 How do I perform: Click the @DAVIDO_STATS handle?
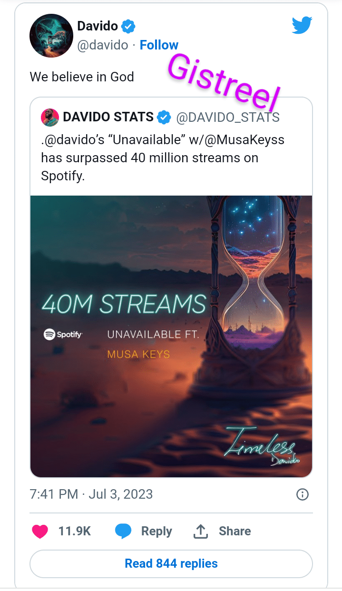point(228,117)
